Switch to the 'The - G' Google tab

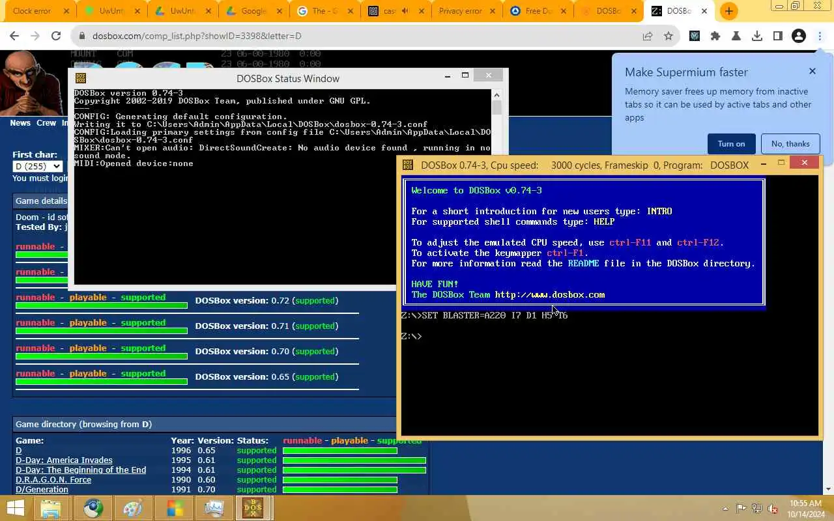(326, 11)
